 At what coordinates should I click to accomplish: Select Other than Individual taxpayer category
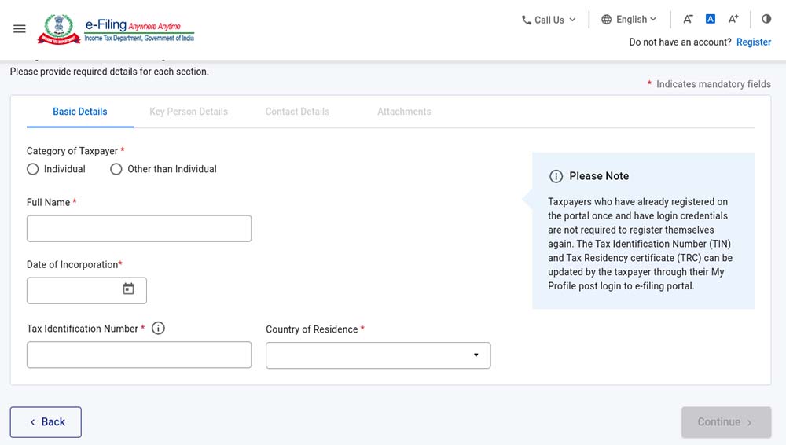(x=116, y=169)
